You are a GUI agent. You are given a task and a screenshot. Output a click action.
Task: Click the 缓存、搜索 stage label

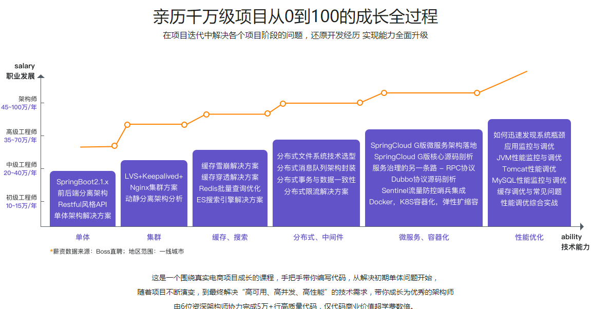point(230,238)
